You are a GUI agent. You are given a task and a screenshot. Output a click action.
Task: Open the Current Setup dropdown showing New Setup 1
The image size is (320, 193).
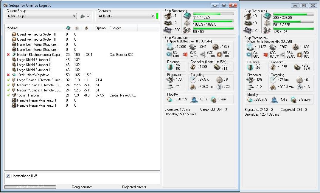pos(42,16)
